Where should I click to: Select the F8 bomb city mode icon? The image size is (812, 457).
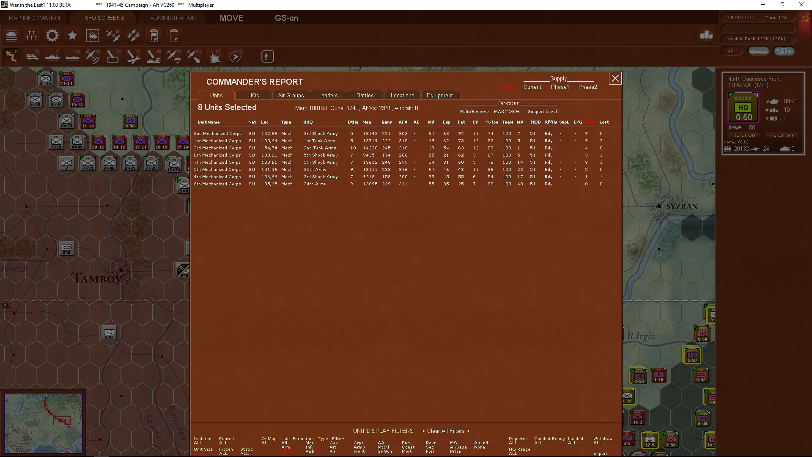click(x=154, y=56)
